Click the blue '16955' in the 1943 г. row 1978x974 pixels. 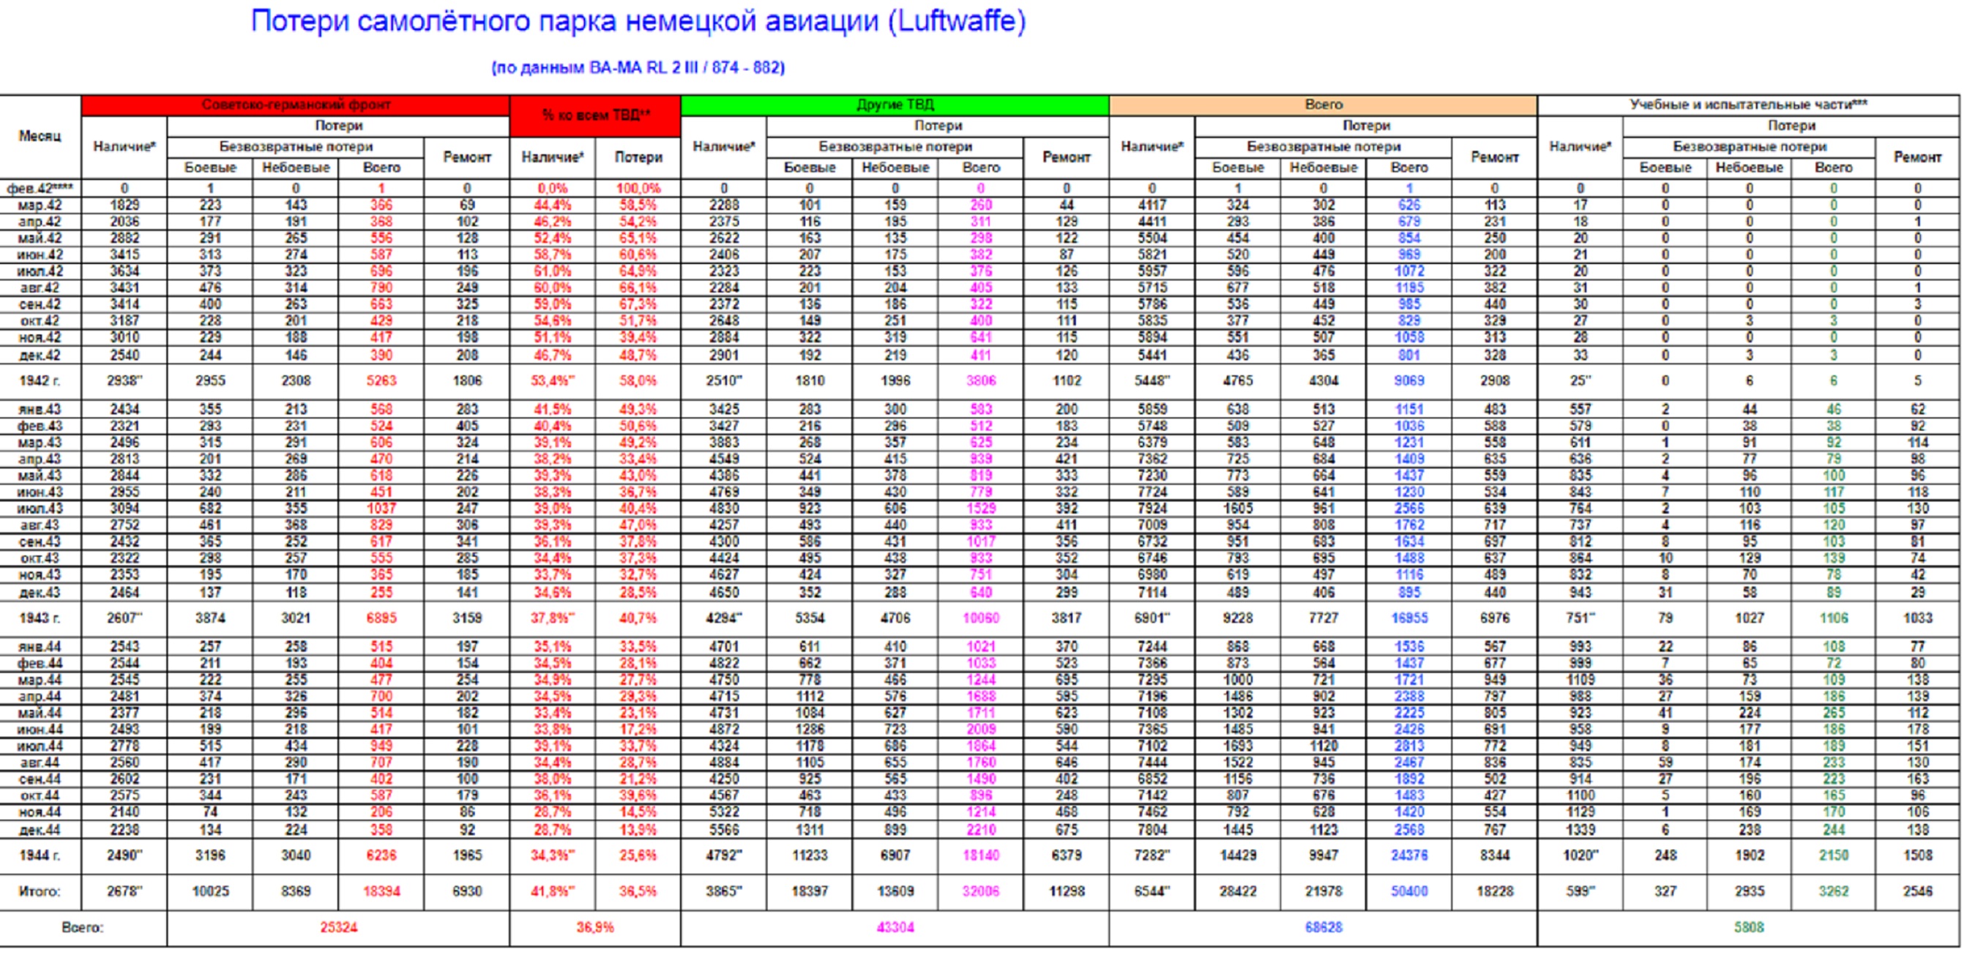pyautogui.click(x=1409, y=618)
